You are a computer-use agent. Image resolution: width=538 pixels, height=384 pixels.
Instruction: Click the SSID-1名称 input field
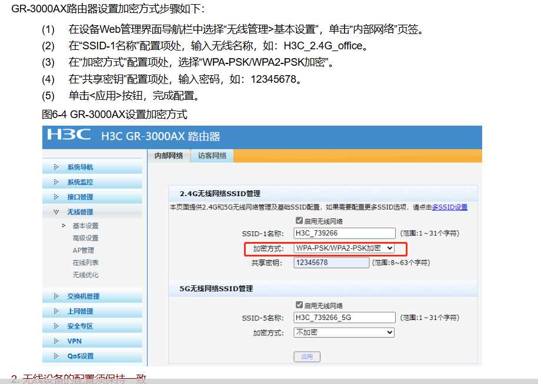pos(345,233)
